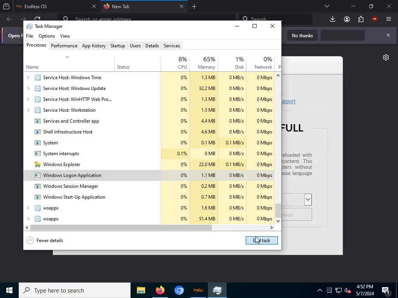Click the Endless OS installer taskbar icon

coord(198,290)
